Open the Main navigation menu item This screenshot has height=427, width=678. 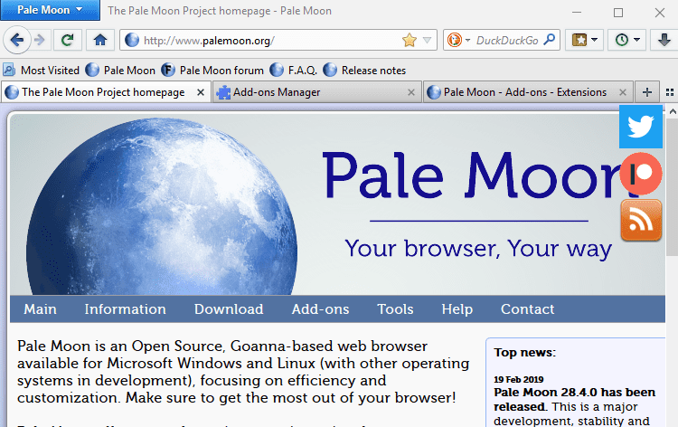pos(40,308)
